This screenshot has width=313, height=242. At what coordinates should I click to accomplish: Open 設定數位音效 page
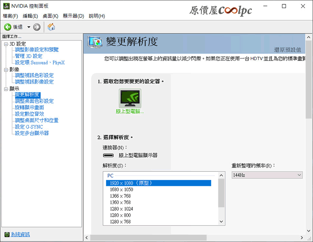pyautogui.click(x=30, y=114)
